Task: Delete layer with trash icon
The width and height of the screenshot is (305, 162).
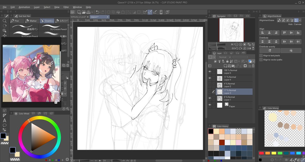Action: [253, 66]
